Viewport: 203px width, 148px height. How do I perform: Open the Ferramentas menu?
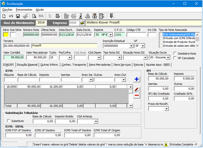pyautogui.click(x=24, y=10)
